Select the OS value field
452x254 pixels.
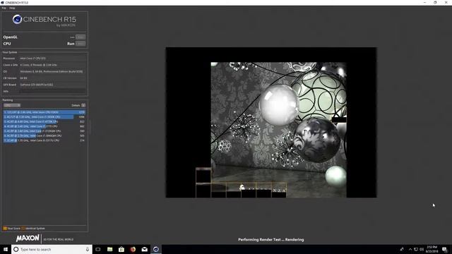pos(52,71)
